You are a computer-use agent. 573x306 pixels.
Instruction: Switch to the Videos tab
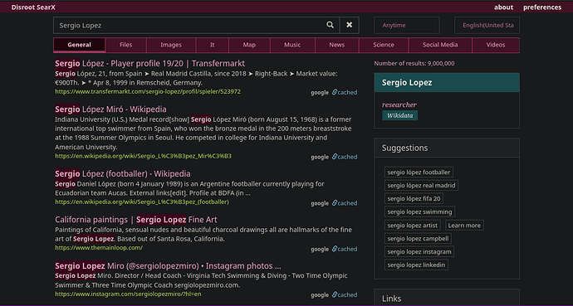496,45
